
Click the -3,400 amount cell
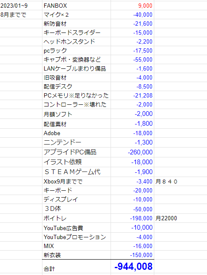click(132, 181)
